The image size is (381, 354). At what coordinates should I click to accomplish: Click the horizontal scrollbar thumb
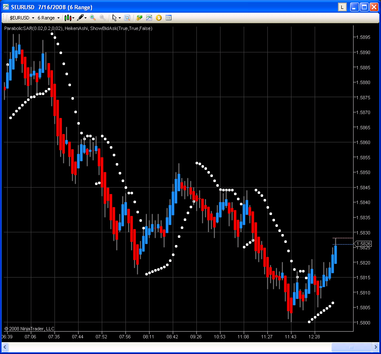pyautogui.click(x=351, y=347)
